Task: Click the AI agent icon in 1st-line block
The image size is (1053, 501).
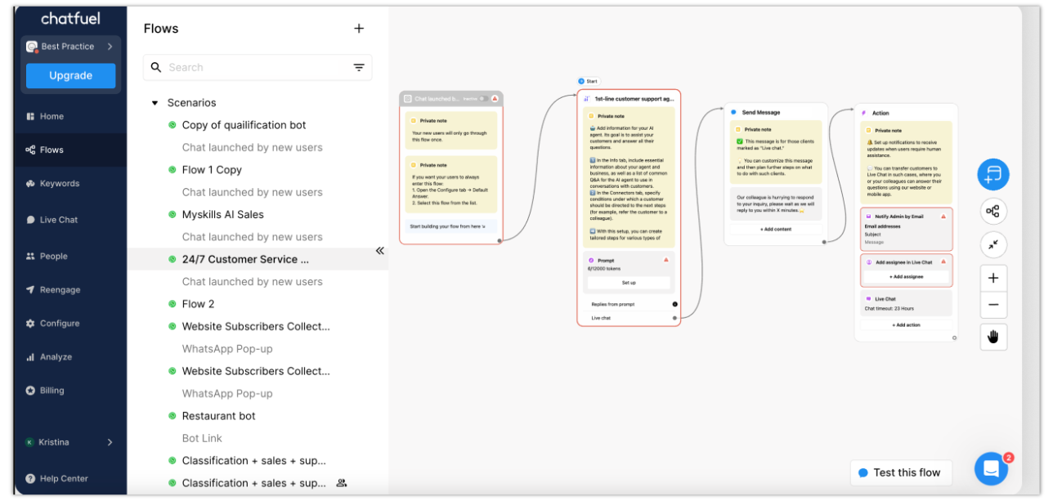Action: click(586, 98)
